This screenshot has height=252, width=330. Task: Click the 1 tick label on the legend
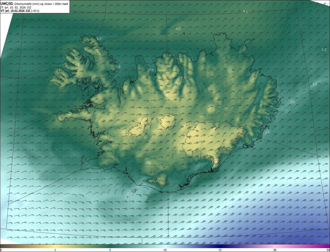55,250
